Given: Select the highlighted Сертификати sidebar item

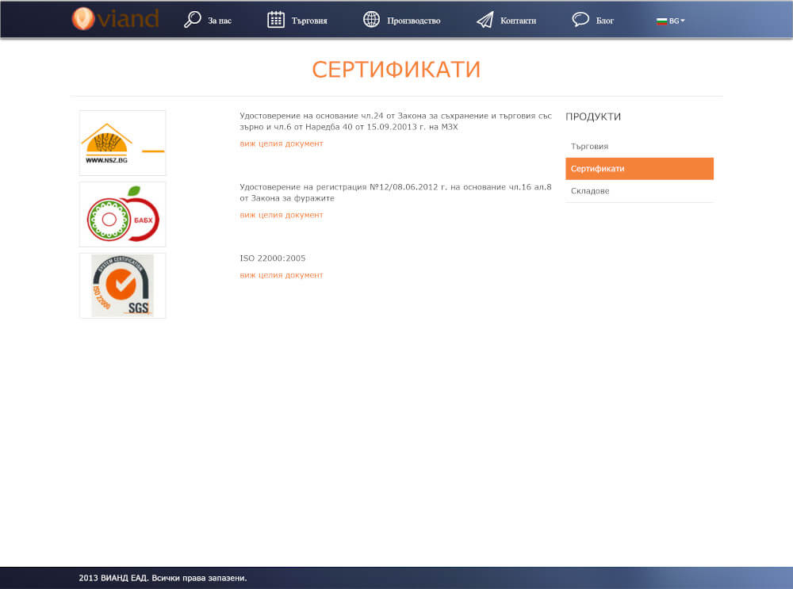Looking at the screenshot, I should tap(639, 168).
